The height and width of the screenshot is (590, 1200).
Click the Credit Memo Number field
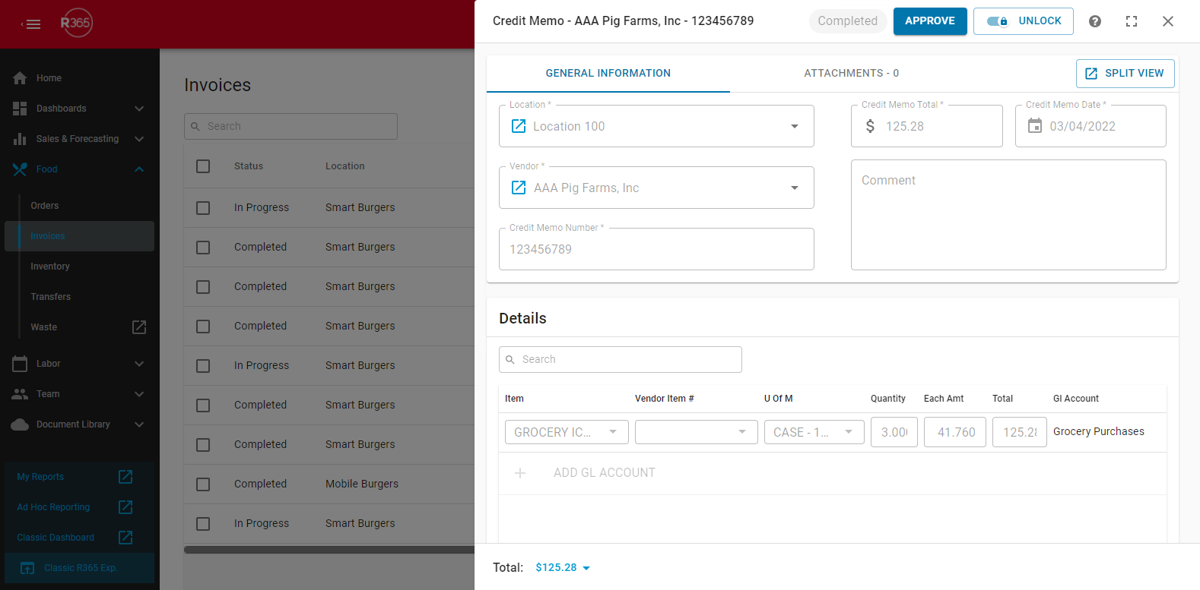(x=656, y=249)
